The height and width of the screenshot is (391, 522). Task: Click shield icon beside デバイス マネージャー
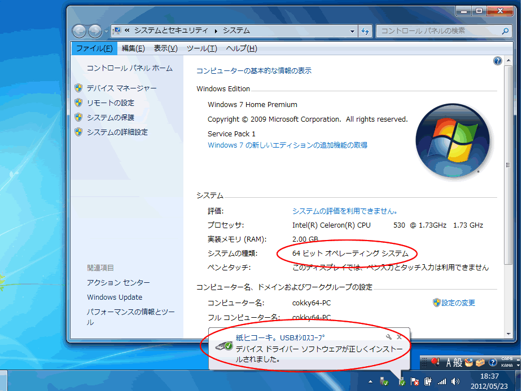tap(78, 88)
